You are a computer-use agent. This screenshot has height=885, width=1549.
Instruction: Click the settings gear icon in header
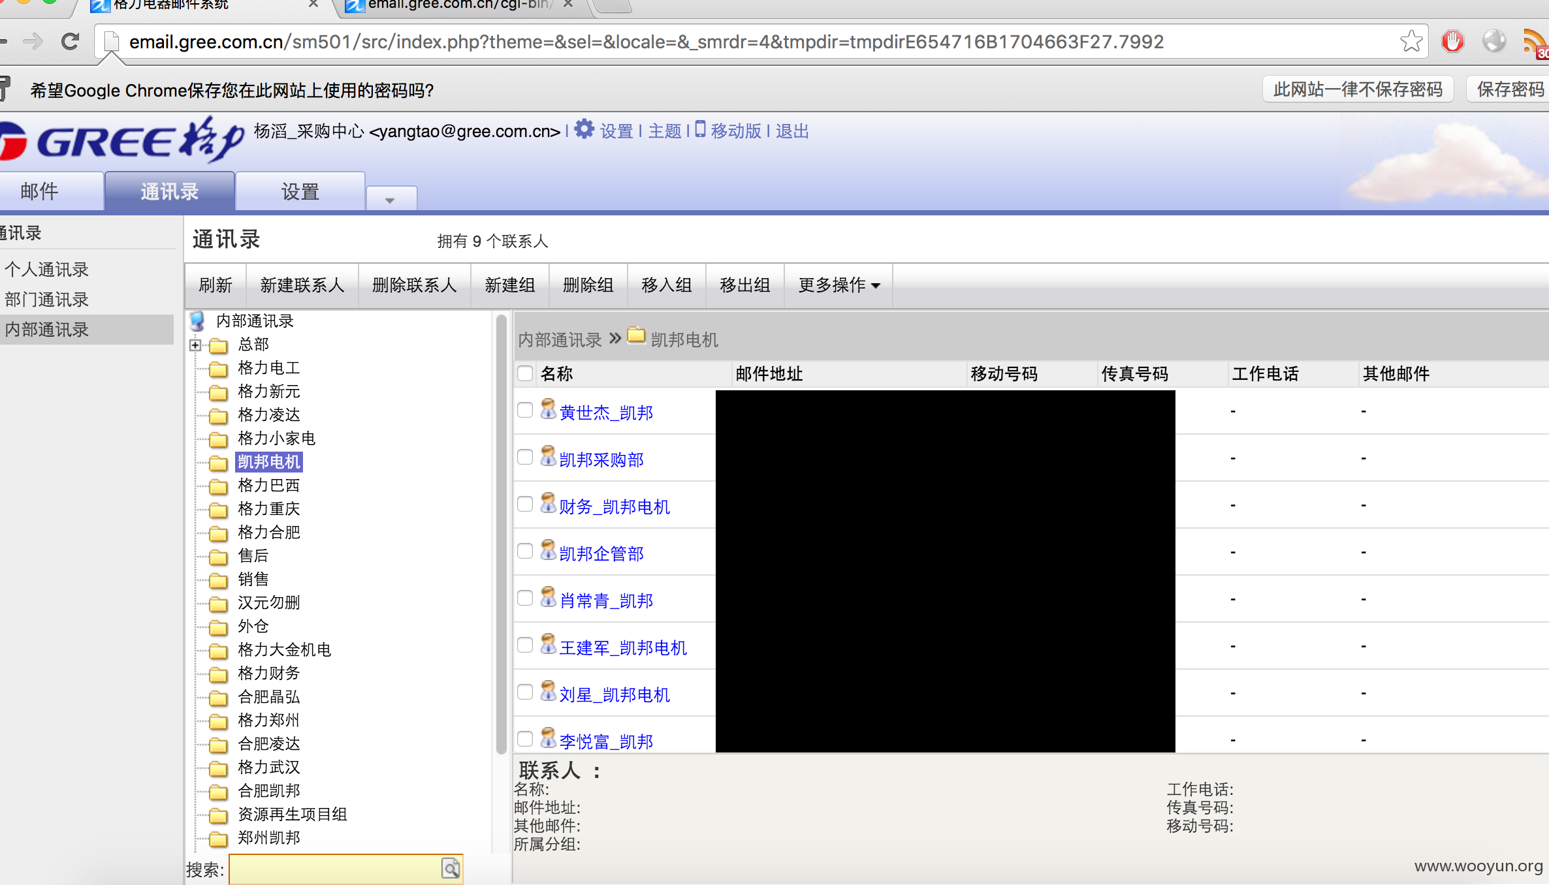[584, 129]
